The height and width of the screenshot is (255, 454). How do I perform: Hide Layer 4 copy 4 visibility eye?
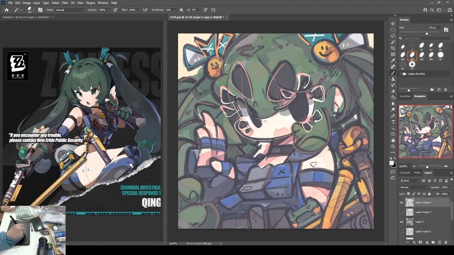point(402,203)
